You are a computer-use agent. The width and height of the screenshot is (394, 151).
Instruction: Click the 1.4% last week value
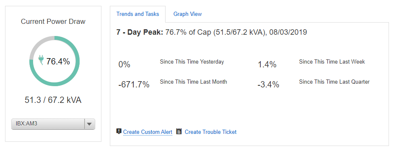(267, 65)
